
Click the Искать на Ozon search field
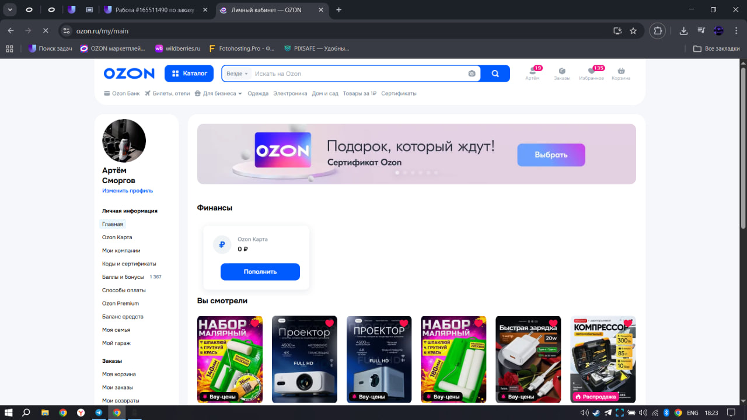[x=359, y=73]
